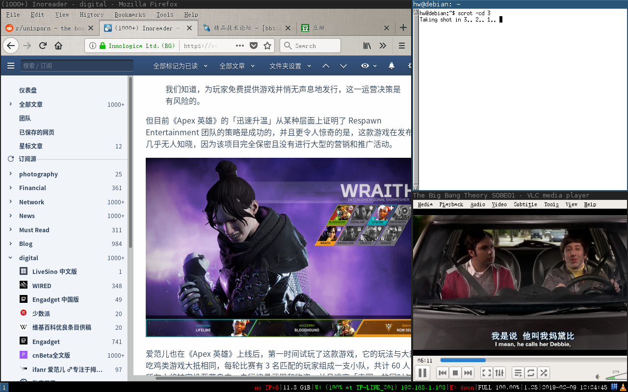Screen dimensions: 628x392
Task: Toggle the VLC playlist view
Action: 518,373
